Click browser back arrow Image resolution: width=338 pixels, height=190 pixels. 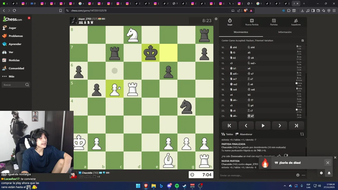click(x=4, y=11)
